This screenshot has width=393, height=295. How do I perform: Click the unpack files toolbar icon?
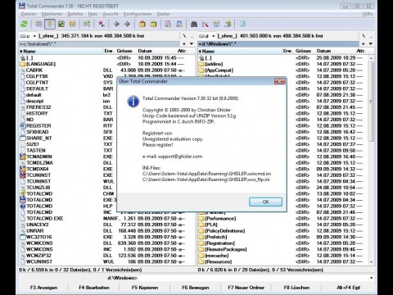coord(153,24)
